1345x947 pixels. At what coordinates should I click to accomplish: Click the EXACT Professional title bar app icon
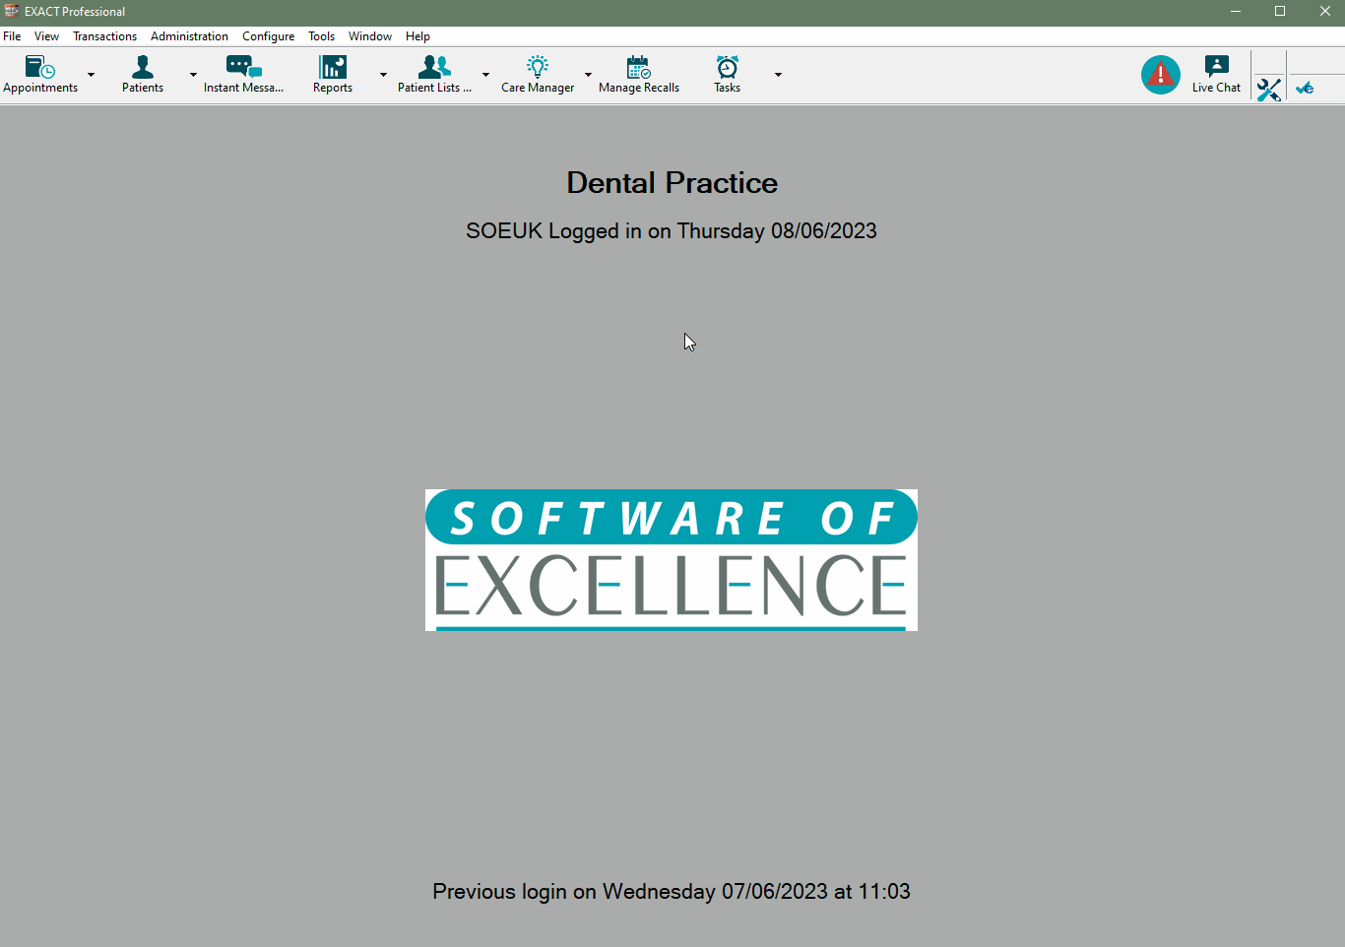pos(12,11)
